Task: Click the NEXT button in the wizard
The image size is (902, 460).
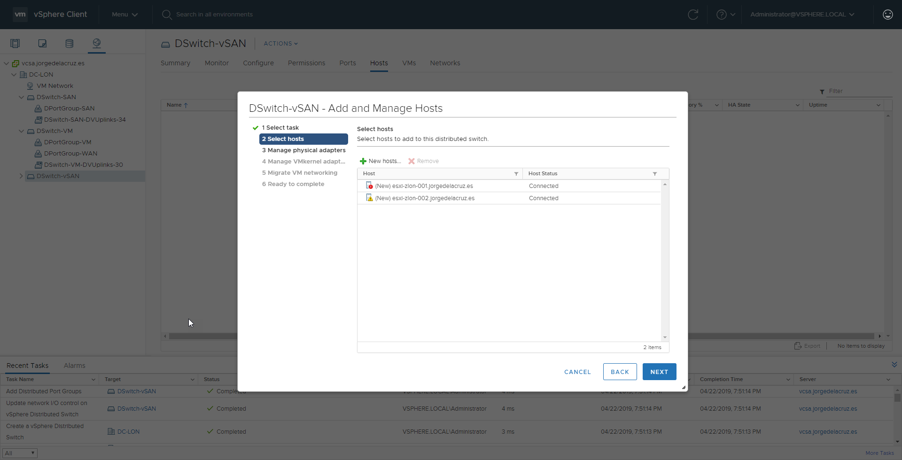Action: (x=659, y=372)
